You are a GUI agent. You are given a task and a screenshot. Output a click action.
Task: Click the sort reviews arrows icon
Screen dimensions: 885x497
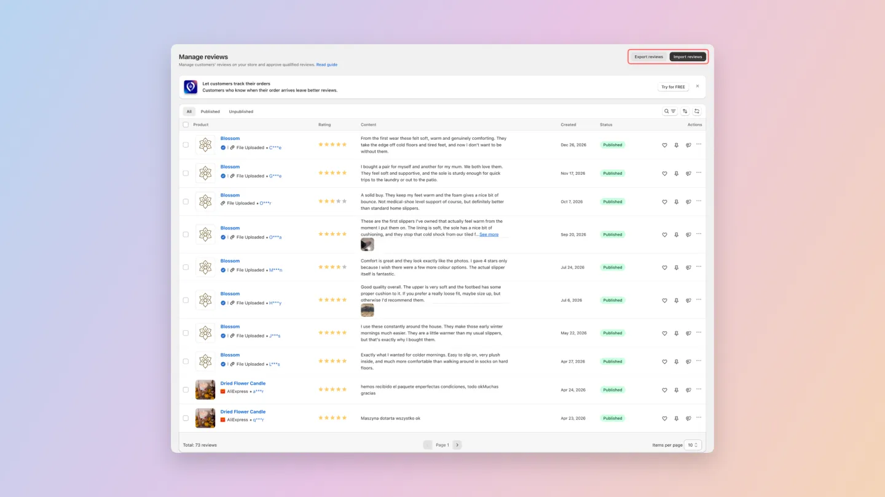(685, 112)
